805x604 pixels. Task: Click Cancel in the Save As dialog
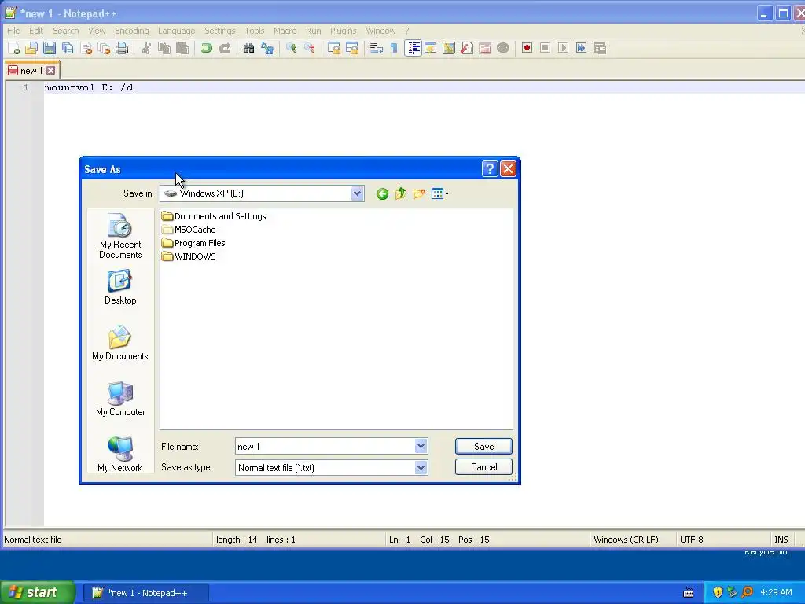coord(483,467)
